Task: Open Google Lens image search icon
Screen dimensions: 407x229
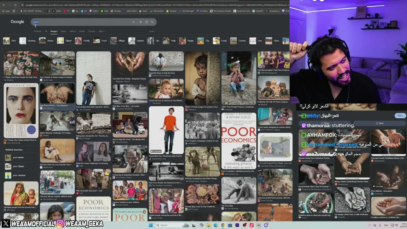Action: tap(147, 22)
